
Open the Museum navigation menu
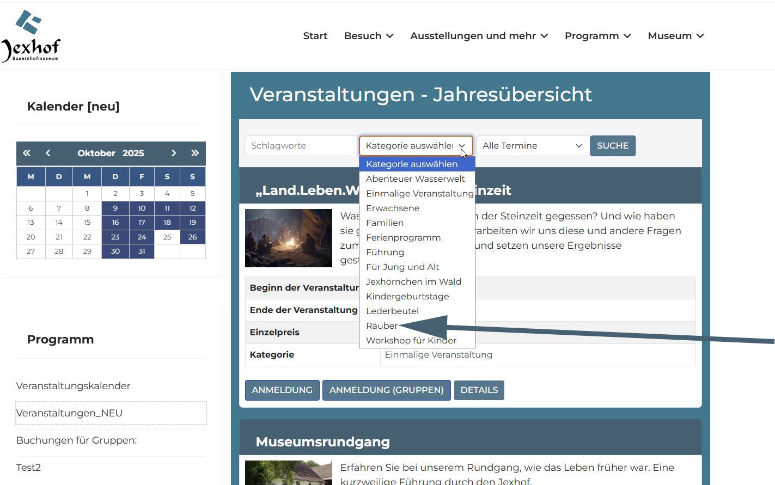(x=675, y=36)
